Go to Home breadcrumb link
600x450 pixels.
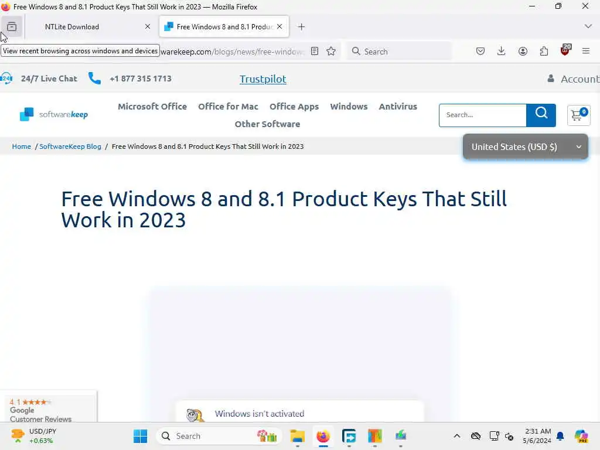click(22, 146)
